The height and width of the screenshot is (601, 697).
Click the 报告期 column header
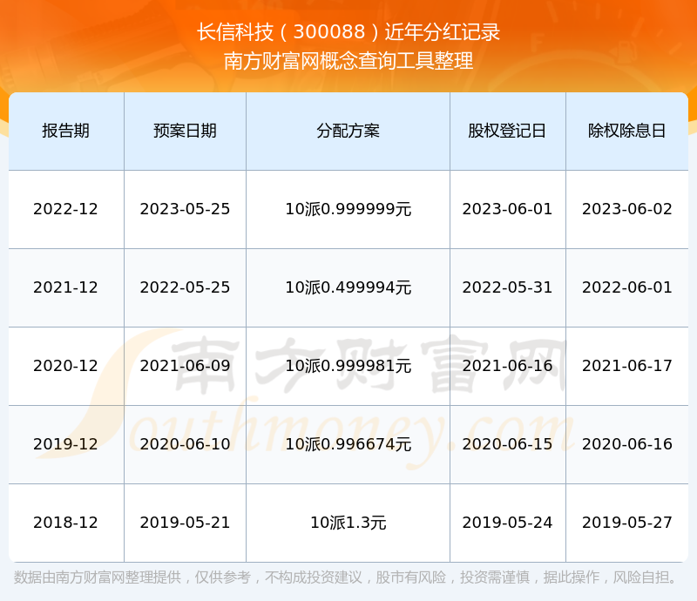pos(66,131)
